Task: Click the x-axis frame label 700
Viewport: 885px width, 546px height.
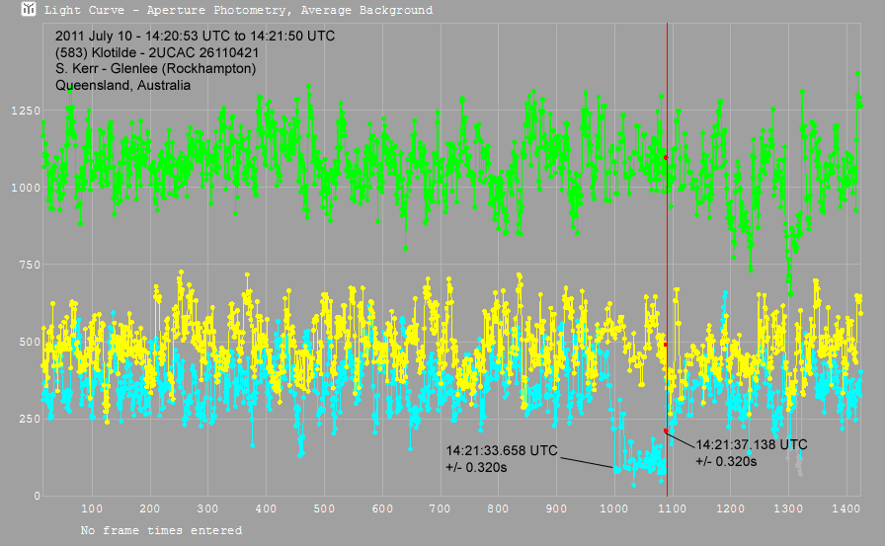Action: pos(440,508)
